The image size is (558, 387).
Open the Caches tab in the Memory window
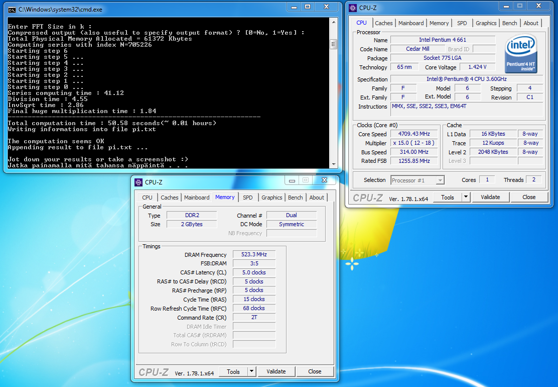click(170, 198)
